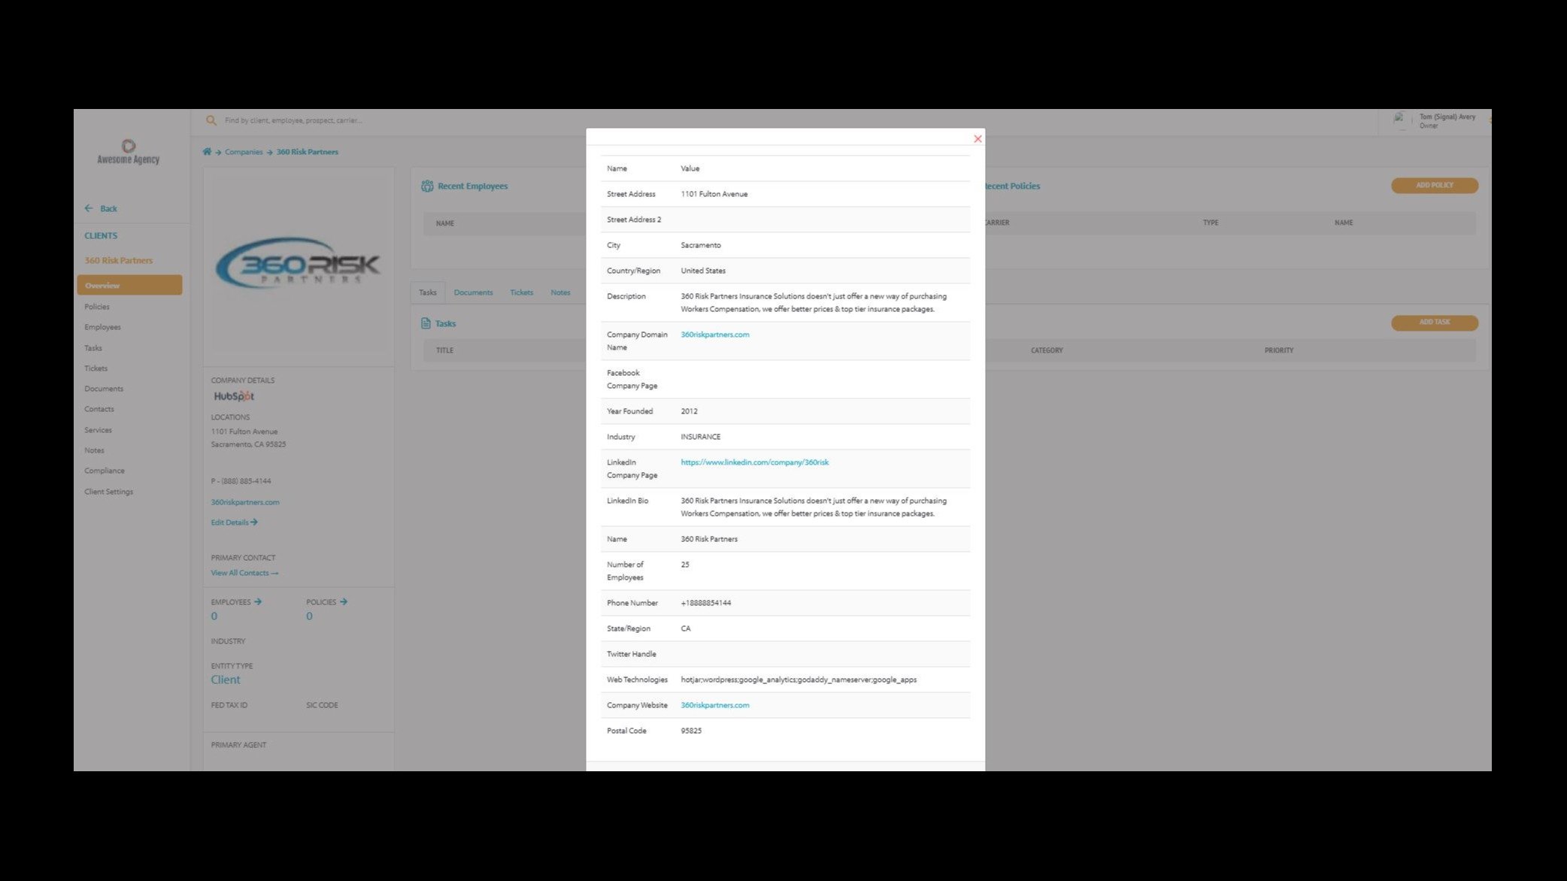This screenshot has height=881, width=1567.
Task: Open Client Settings from the sidebar
Action: click(108, 491)
